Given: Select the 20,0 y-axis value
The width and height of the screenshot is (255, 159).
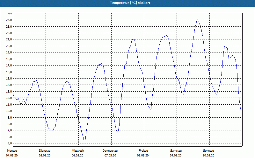Looking at the screenshot, I should [9, 46].
